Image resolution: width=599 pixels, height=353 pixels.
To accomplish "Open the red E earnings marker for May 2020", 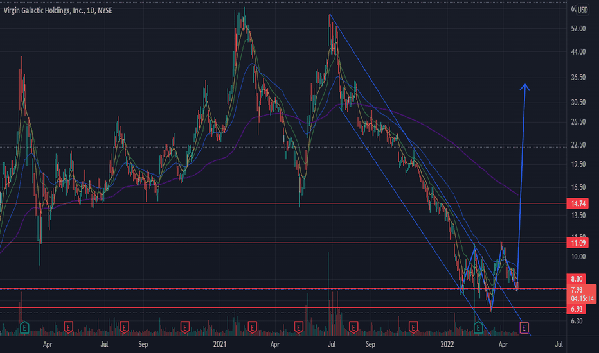I will click(68, 327).
